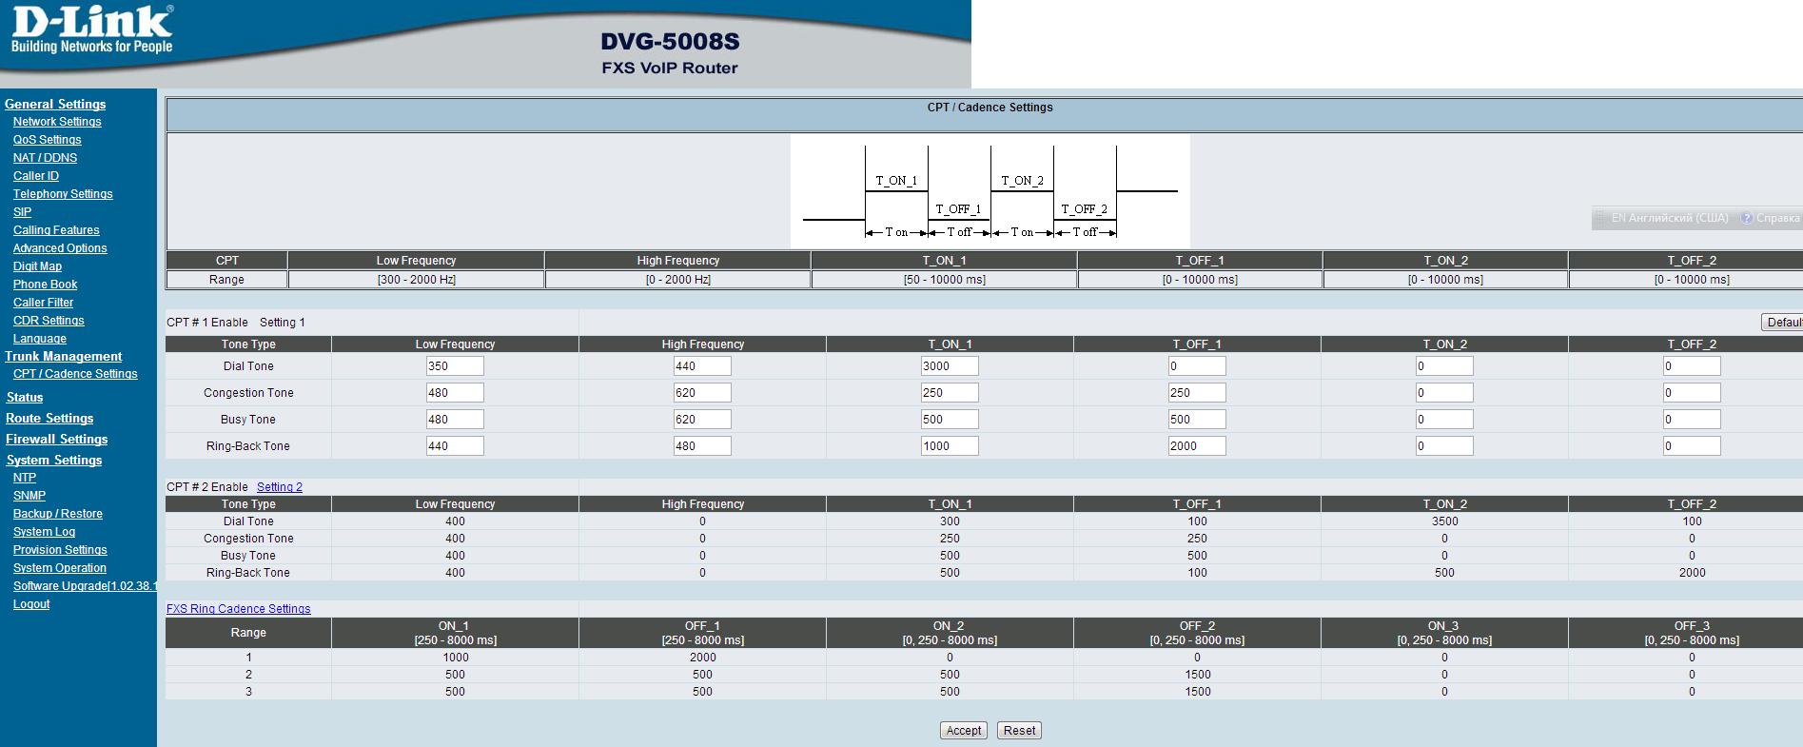Open CDR Settings
Image resolution: width=1803 pixels, height=747 pixels.
click(x=49, y=321)
